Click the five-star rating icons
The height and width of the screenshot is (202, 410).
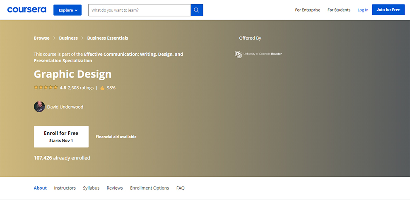[46, 88]
